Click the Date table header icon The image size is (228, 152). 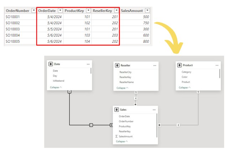click(x=51, y=64)
